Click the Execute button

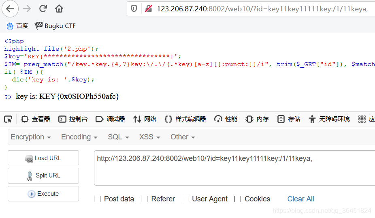pos(43,194)
